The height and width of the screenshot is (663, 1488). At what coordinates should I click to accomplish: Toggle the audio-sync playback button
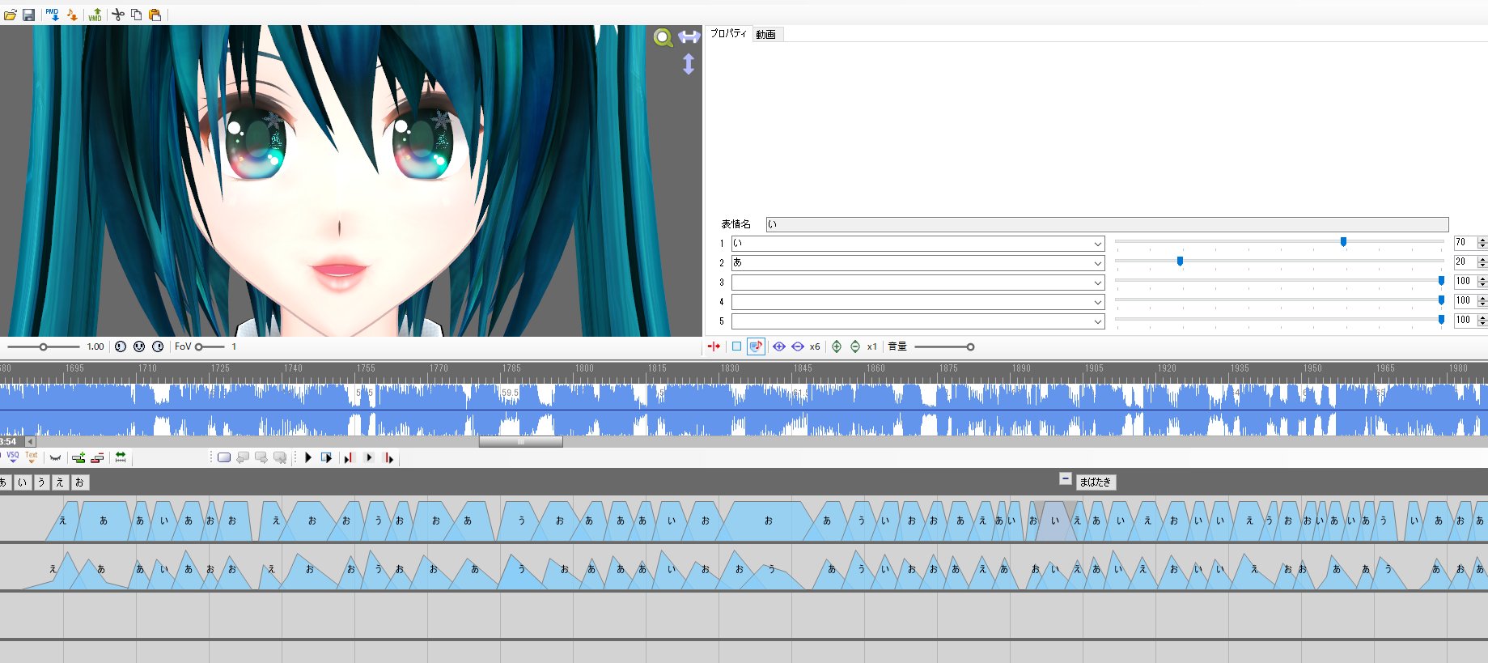(x=756, y=346)
